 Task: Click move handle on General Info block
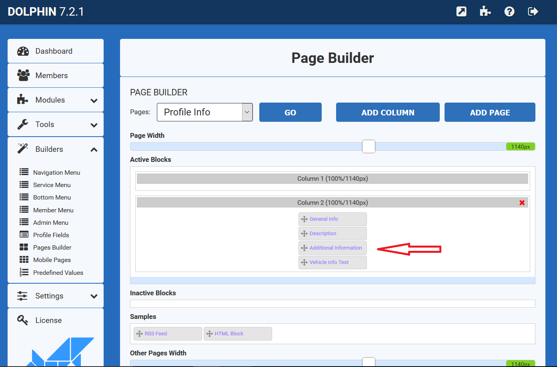click(x=304, y=219)
